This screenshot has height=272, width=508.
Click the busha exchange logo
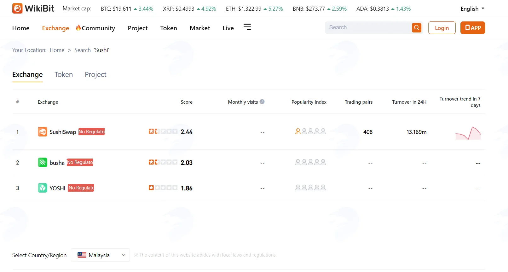(x=43, y=162)
